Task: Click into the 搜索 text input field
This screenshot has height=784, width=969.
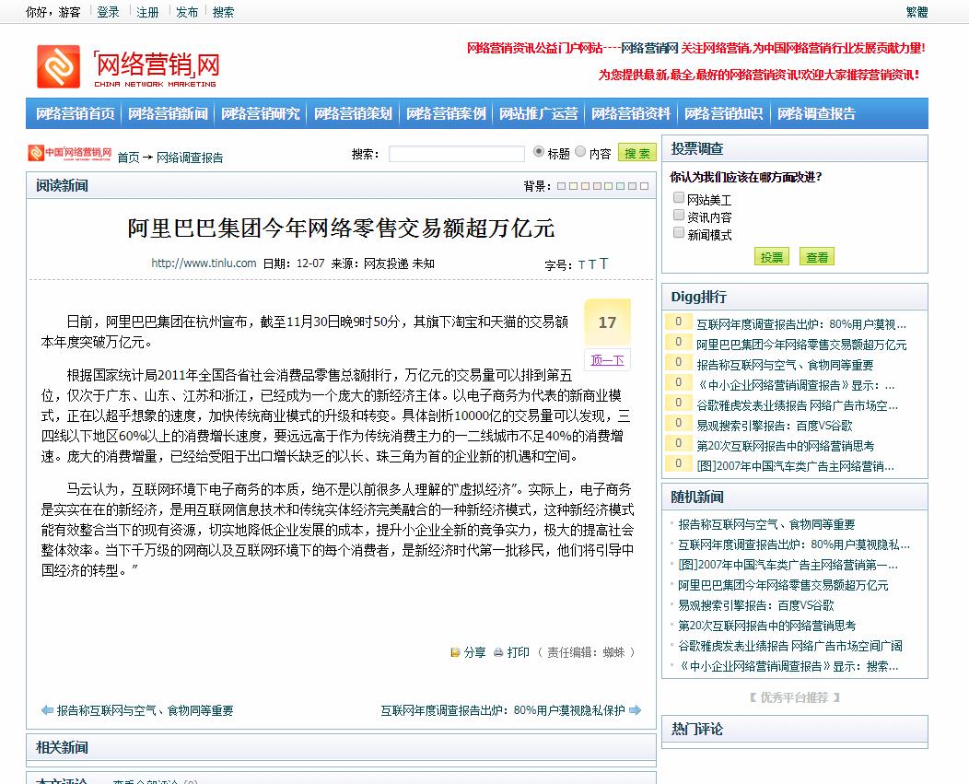Action: [x=457, y=153]
